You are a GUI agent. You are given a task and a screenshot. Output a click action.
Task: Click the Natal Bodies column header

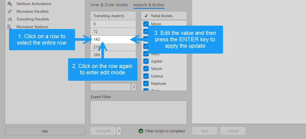[164, 16]
